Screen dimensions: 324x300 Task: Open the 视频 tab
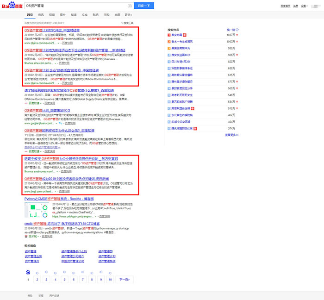pos(52,15)
